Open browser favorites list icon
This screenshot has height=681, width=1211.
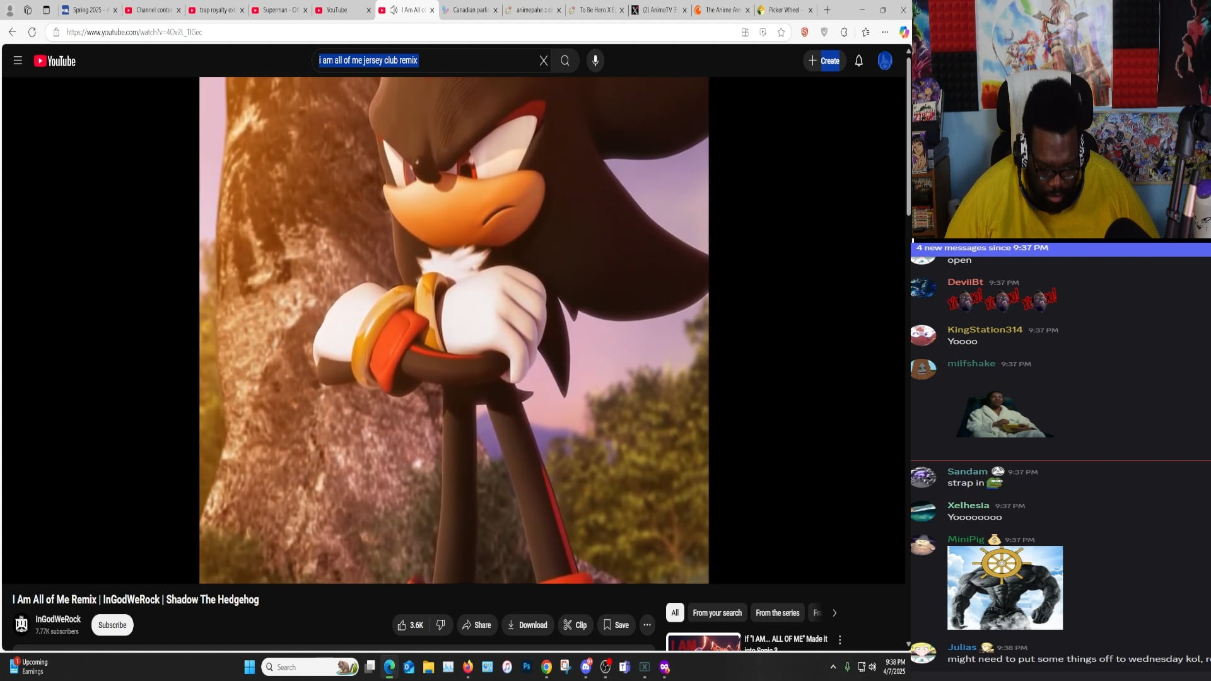coord(865,32)
